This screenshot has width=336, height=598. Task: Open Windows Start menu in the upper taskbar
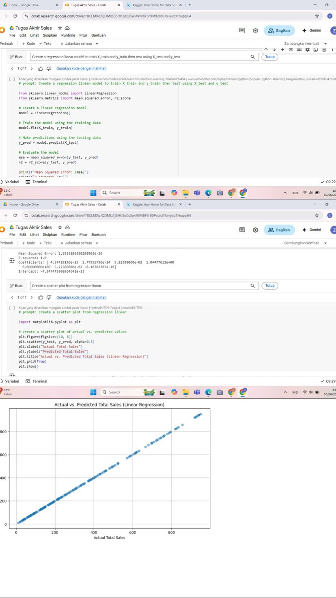pos(93,193)
